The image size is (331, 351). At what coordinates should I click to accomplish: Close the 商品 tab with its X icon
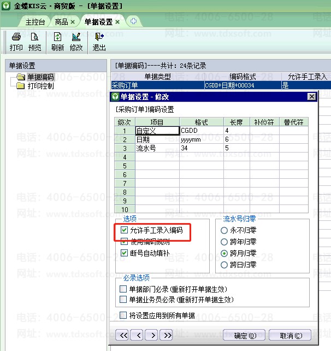coord(73,22)
